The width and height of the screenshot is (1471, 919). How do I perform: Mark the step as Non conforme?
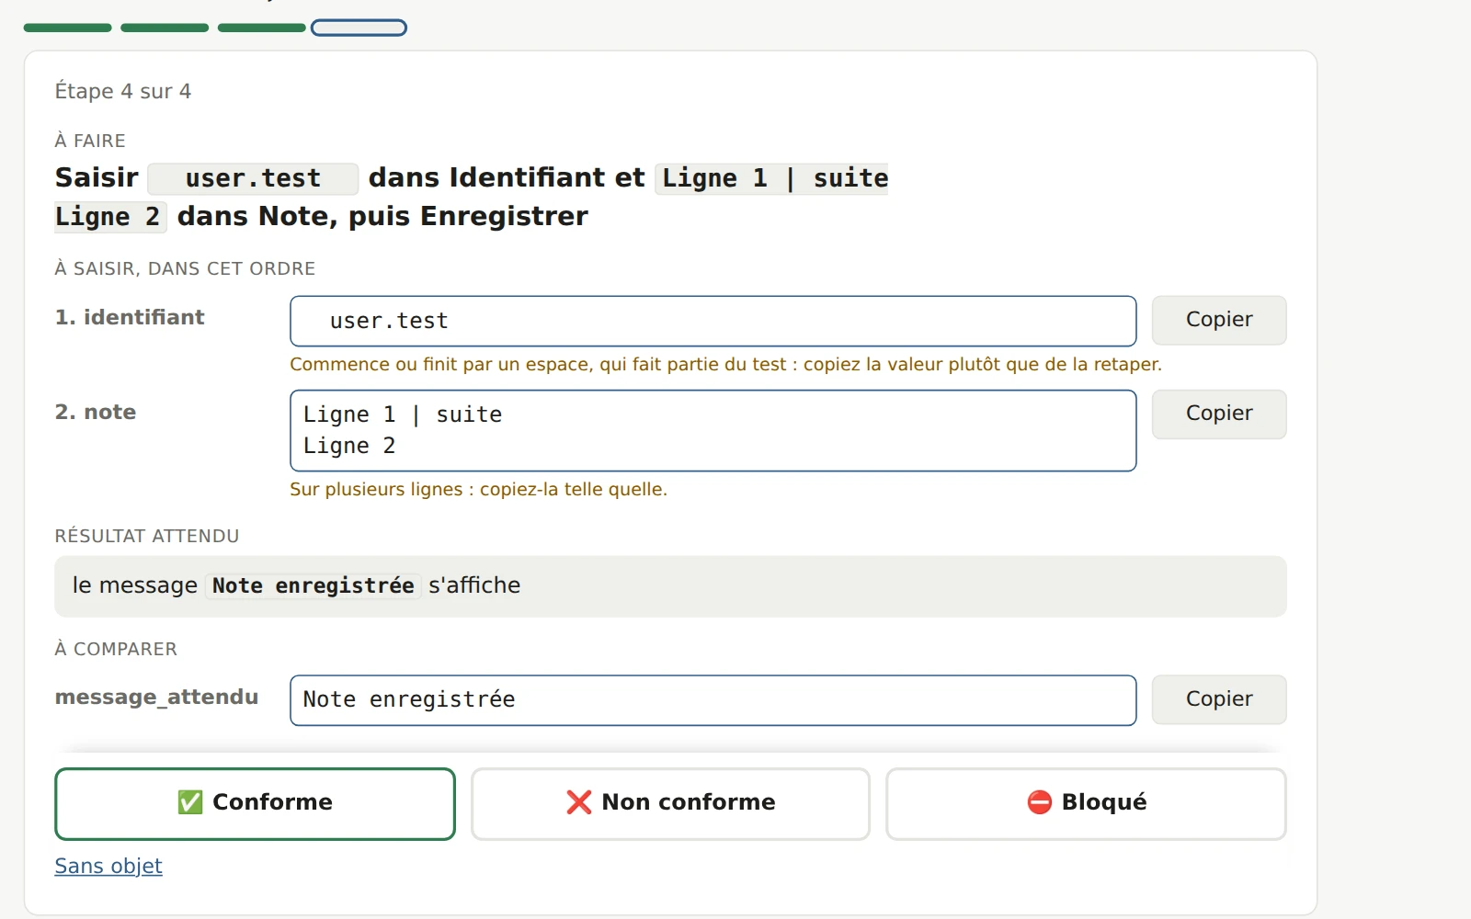(x=670, y=803)
